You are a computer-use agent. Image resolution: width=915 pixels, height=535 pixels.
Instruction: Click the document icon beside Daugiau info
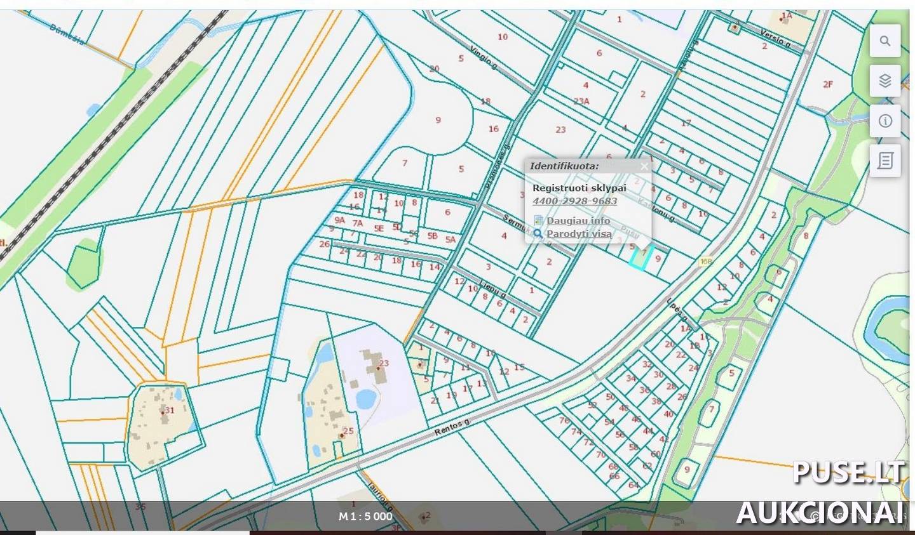coord(539,221)
